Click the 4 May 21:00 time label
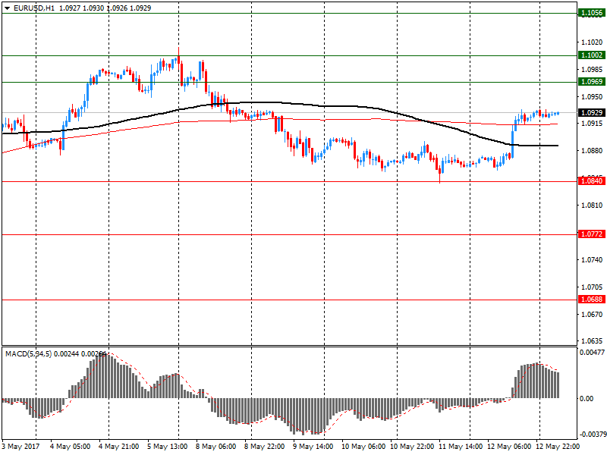This screenshot has width=607, height=455. pyautogui.click(x=118, y=447)
